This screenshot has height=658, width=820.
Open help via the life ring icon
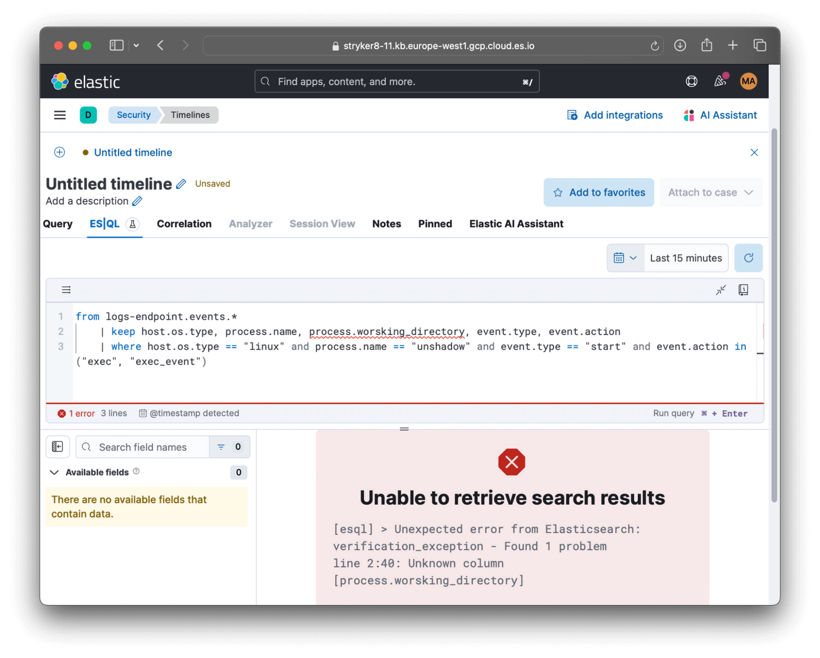pos(691,81)
